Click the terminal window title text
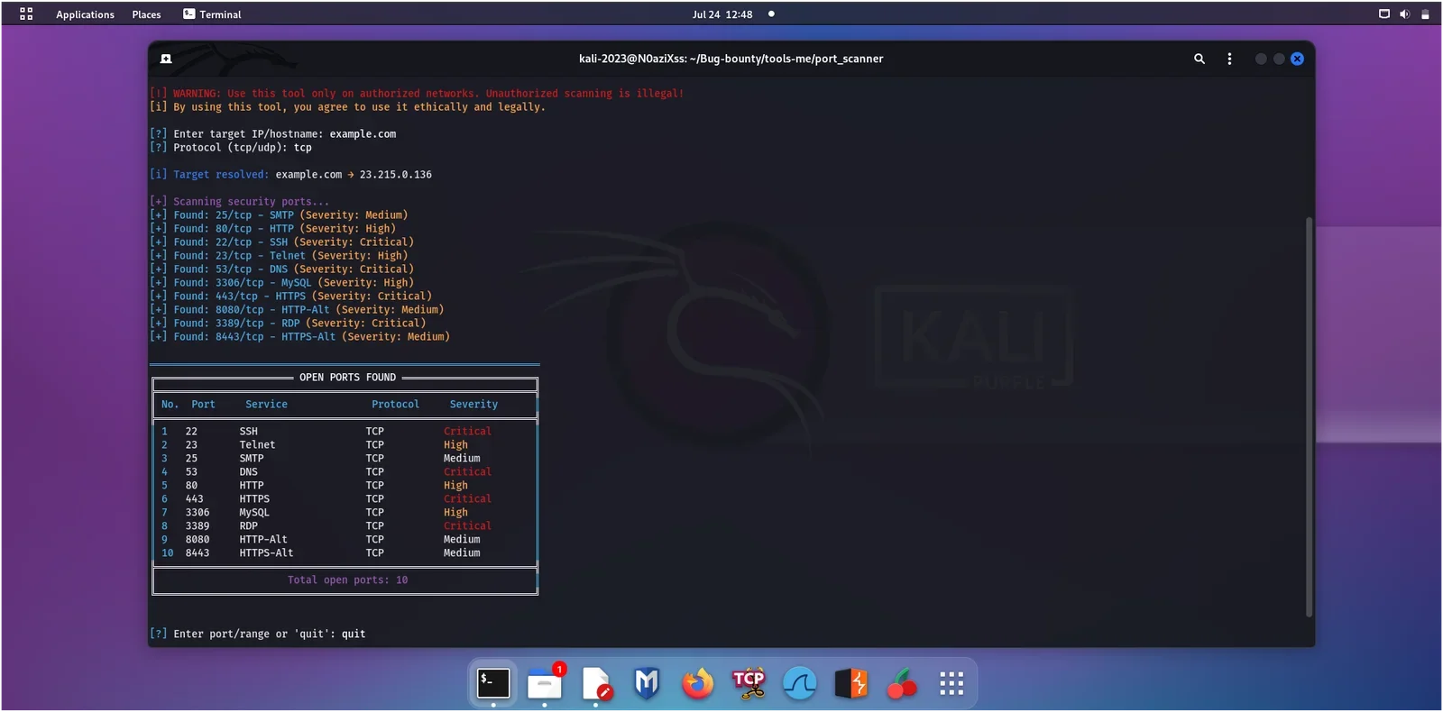Screen dimensions: 1443x712 [x=731, y=59]
